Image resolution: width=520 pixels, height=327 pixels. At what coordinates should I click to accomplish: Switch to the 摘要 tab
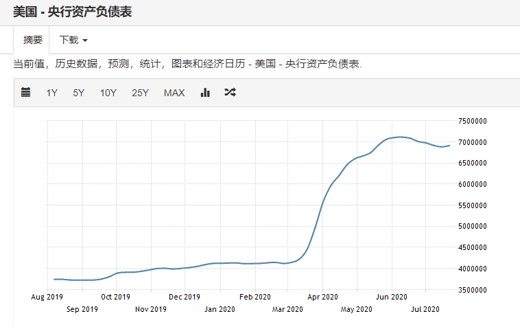point(33,40)
